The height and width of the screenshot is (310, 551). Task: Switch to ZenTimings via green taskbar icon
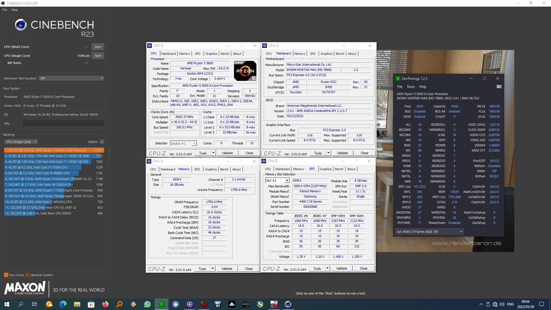click(162, 304)
